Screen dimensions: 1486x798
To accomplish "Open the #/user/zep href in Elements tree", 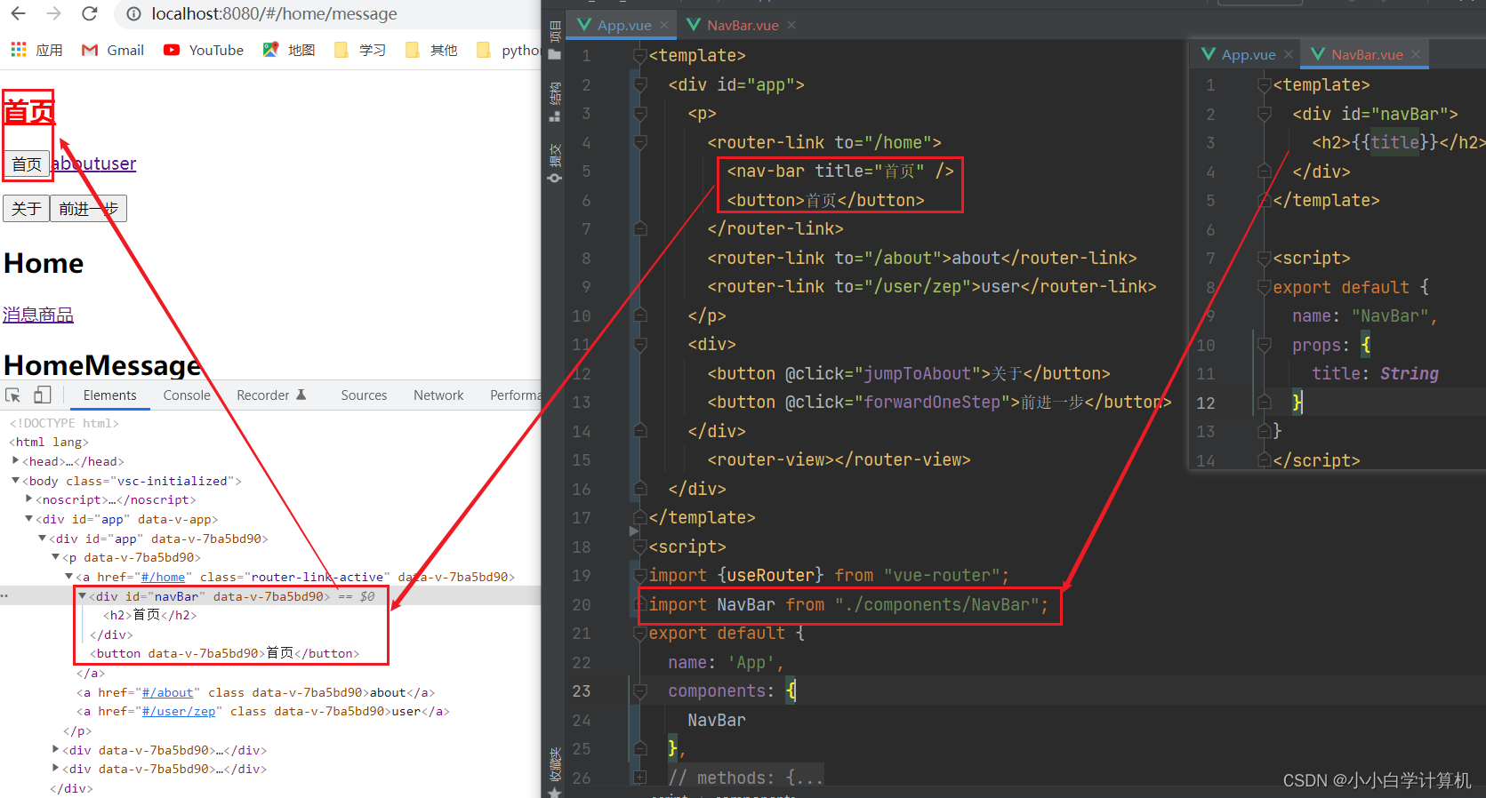I will 179,711.
